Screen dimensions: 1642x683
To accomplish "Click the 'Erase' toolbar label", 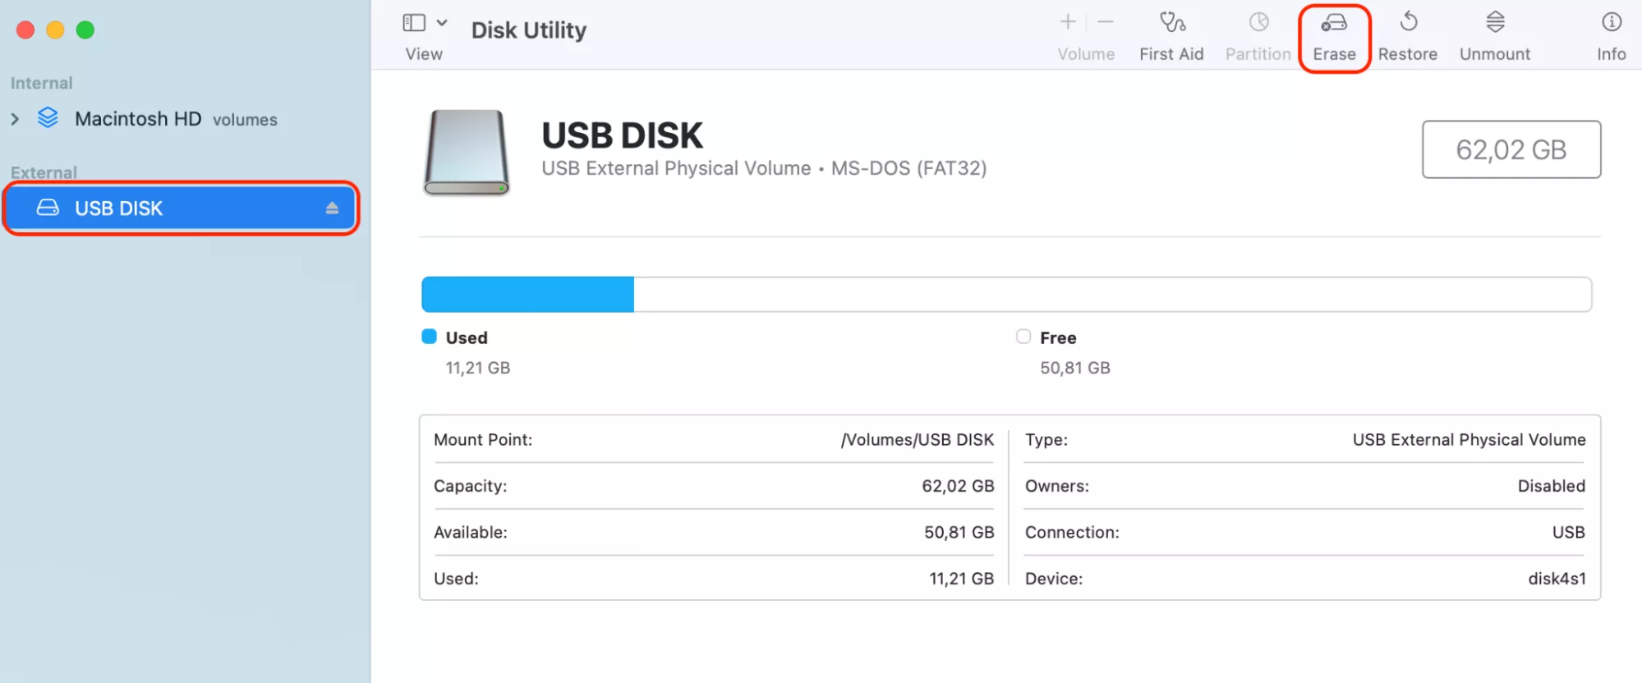I will pos(1334,54).
